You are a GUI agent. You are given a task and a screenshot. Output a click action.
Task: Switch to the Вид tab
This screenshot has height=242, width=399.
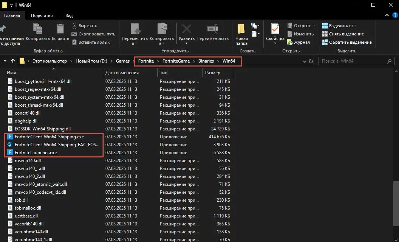tap(69, 15)
